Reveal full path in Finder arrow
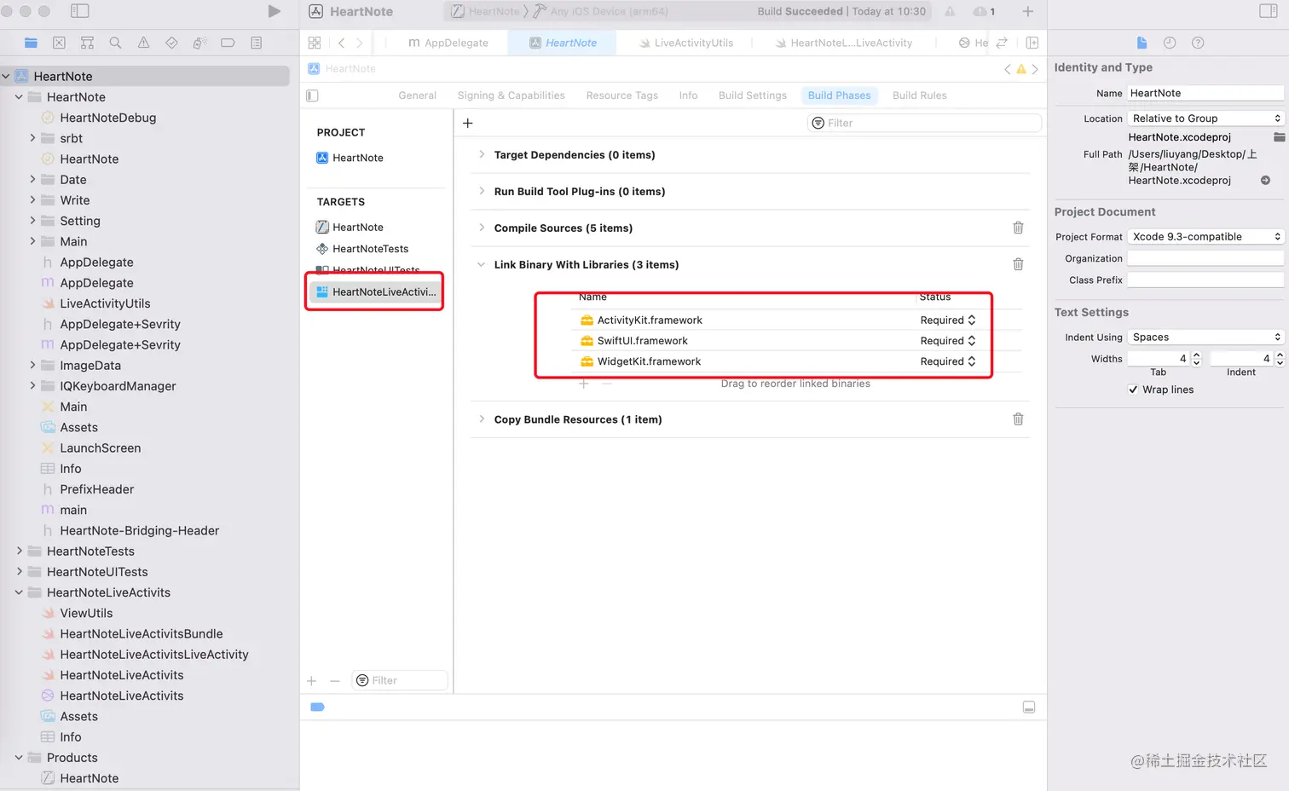This screenshot has width=1289, height=791. tap(1265, 180)
